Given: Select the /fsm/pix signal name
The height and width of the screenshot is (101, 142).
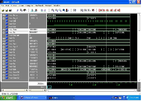Looking at the screenshot, I should (x=13, y=69).
